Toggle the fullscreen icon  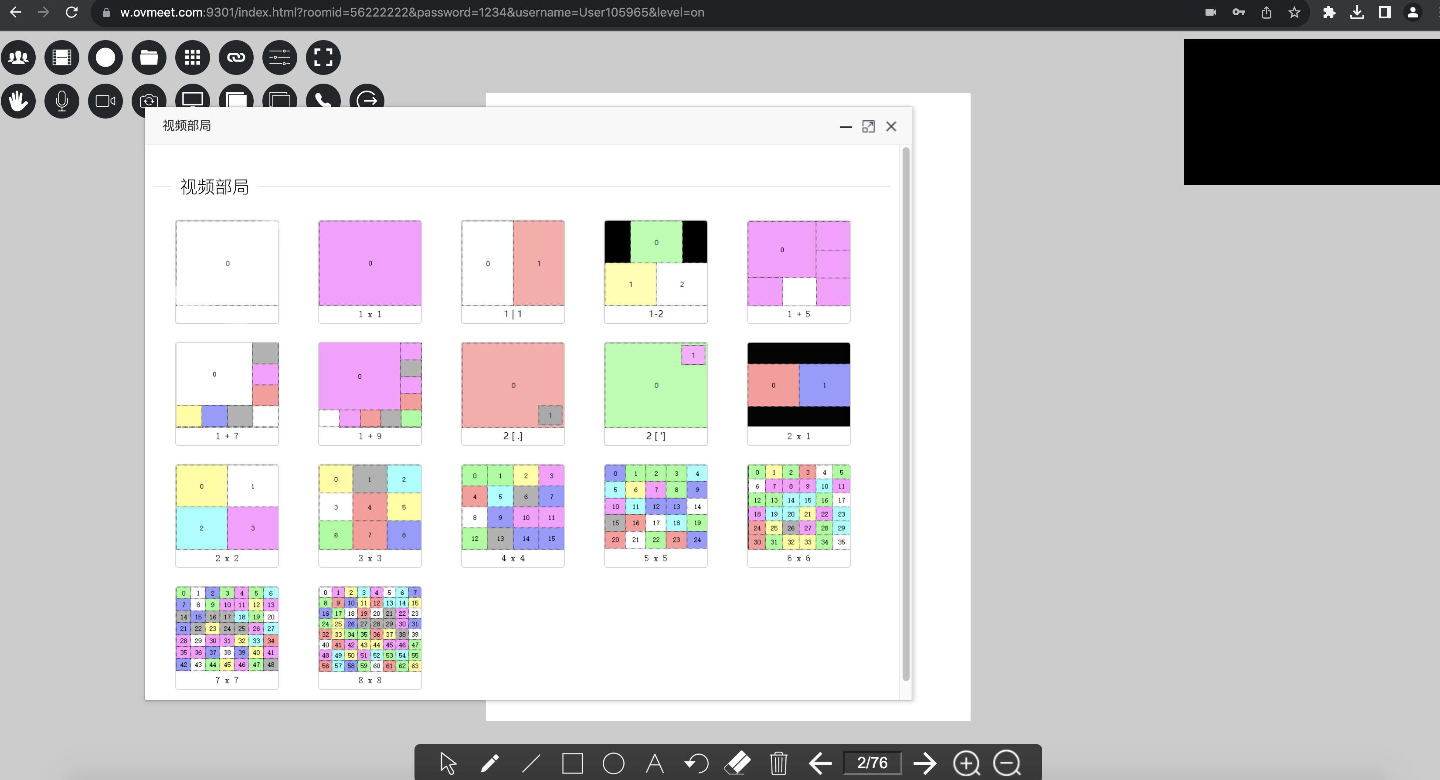pos(323,58)
